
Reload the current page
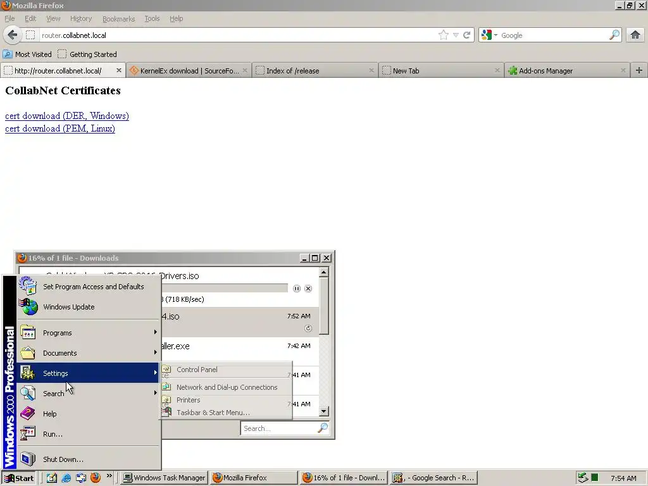click(x=466, y=35)
